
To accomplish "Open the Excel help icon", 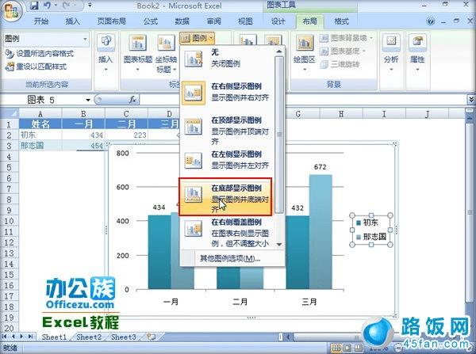I will (430, 21).
